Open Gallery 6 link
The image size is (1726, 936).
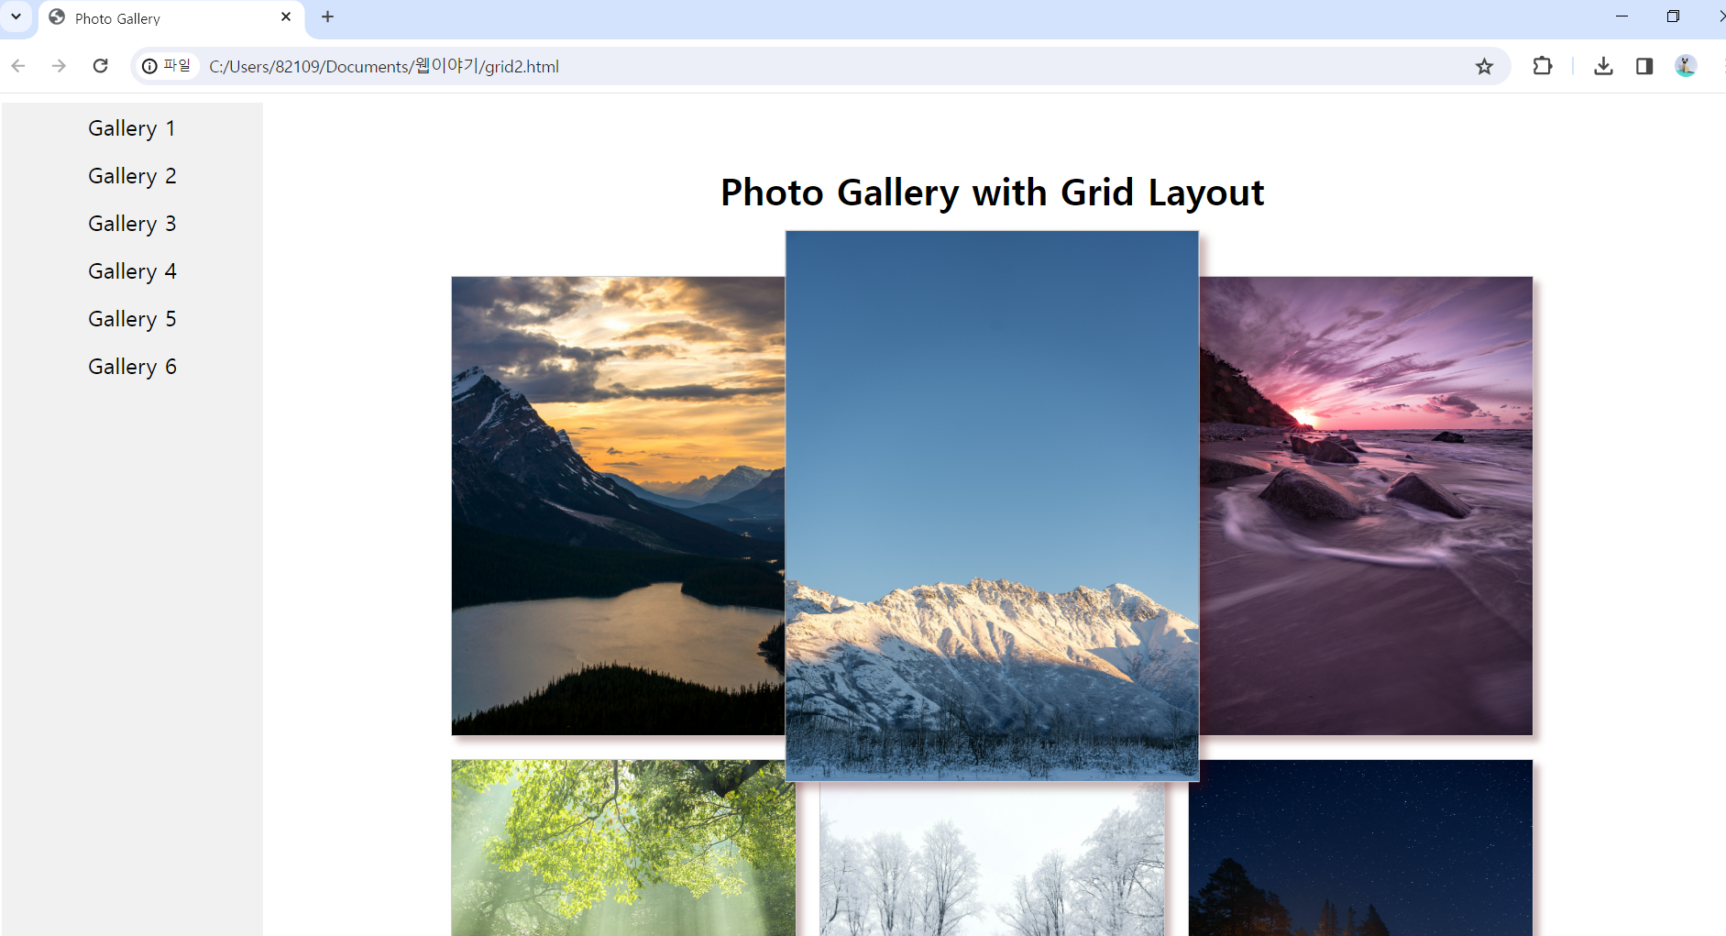132,367
